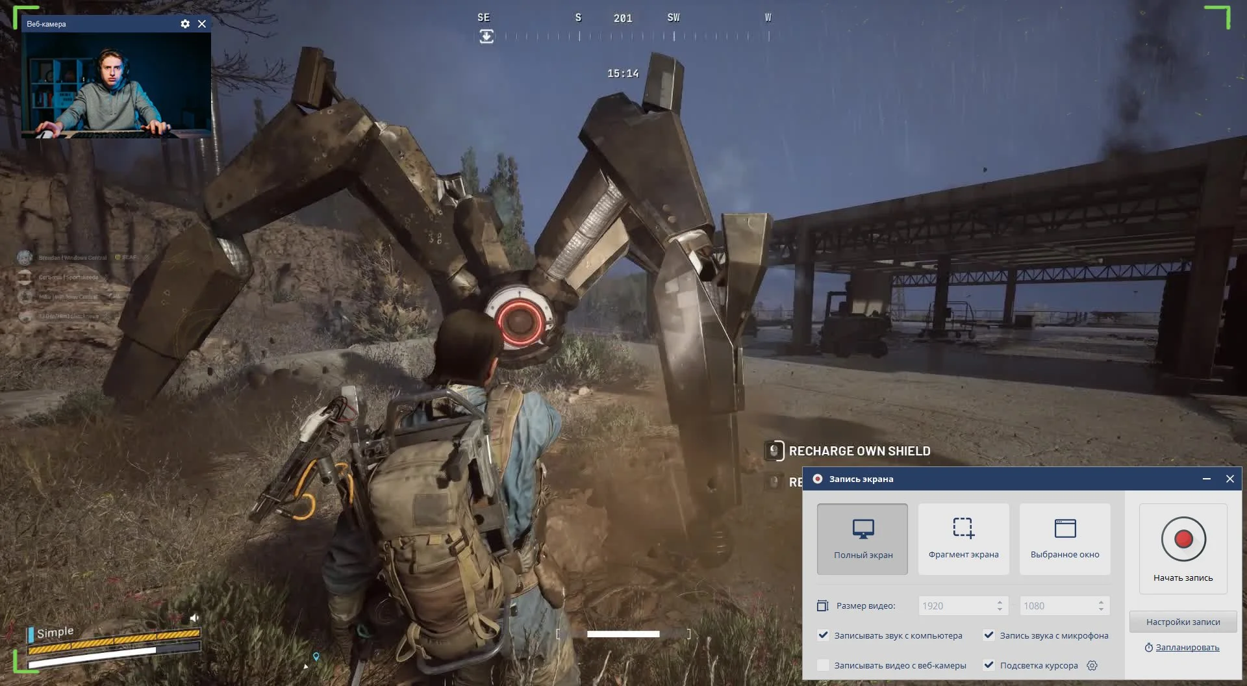Enable Записывать видео с веб-камеры checkbox
This screenshot has height=686, width=1247.
point(824,665)
